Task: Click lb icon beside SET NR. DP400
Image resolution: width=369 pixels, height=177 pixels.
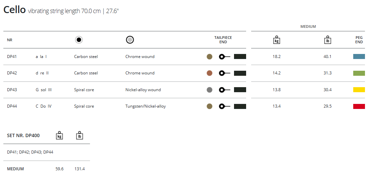Action: pyautogui.click(x=79, y=135)
